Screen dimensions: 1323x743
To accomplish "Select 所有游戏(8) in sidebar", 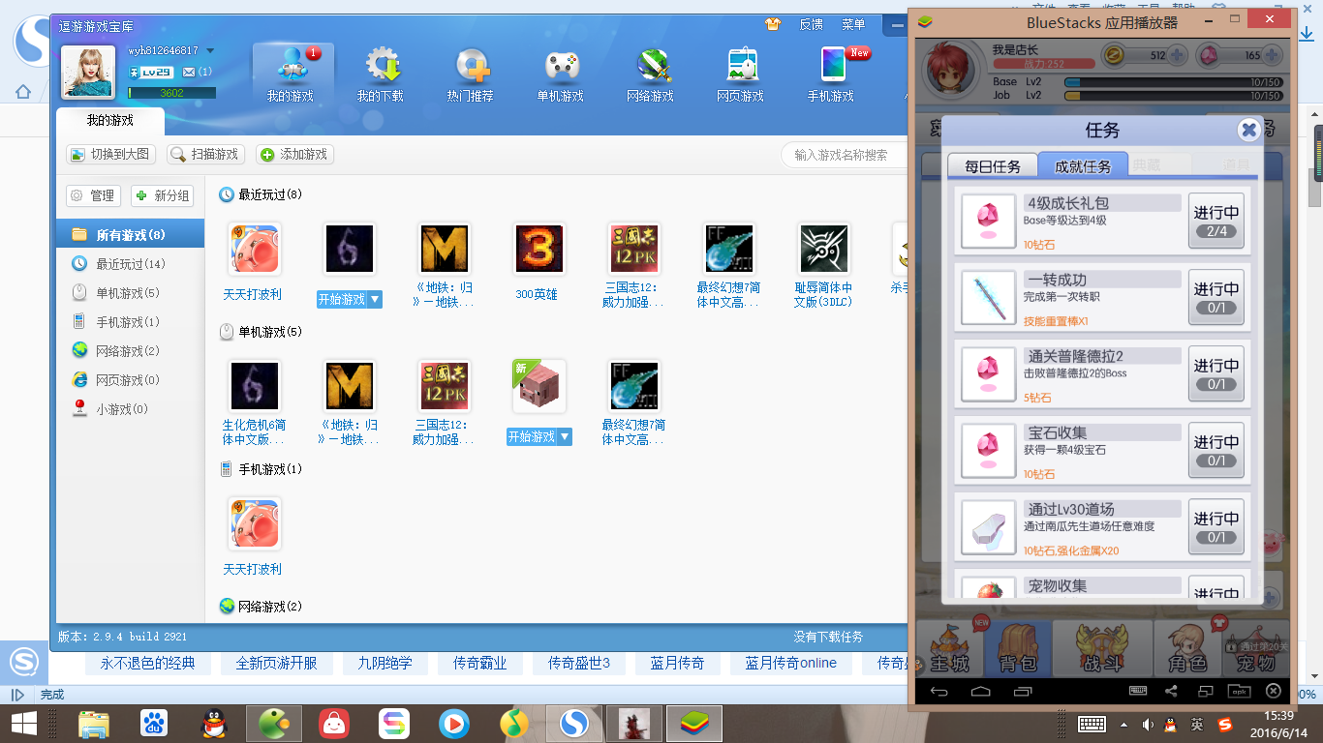I will [x=130, y=235].
